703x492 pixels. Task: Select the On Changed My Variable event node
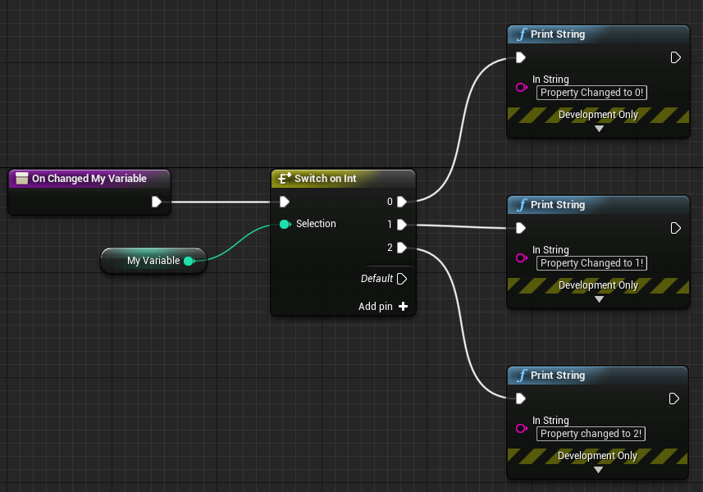(89, 179)
